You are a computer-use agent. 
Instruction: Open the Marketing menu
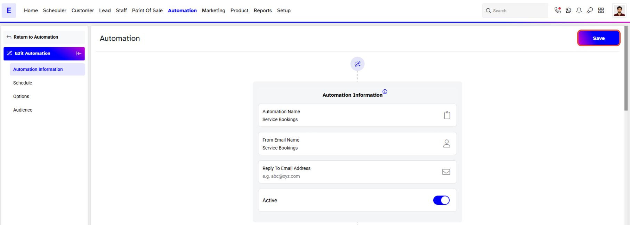[213, 10]
